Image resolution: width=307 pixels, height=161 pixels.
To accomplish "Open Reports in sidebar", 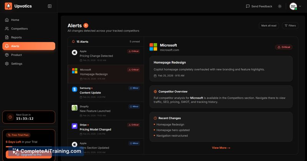I will pyautogui.click(x=16, y=37).
